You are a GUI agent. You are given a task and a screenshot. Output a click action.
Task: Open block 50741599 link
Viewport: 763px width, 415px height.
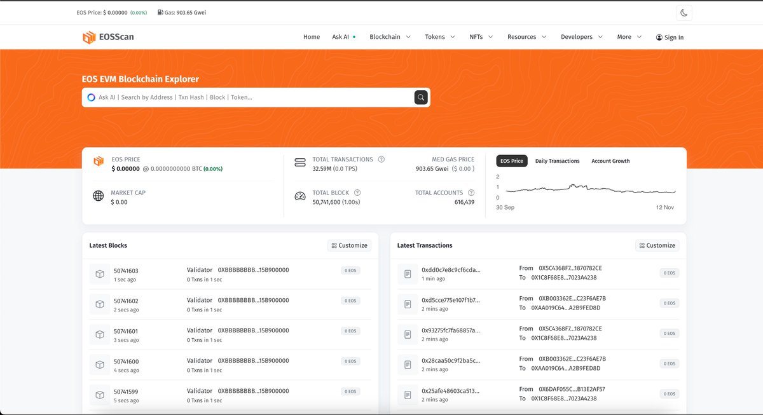pyautogui.click(x=126, y=391)
